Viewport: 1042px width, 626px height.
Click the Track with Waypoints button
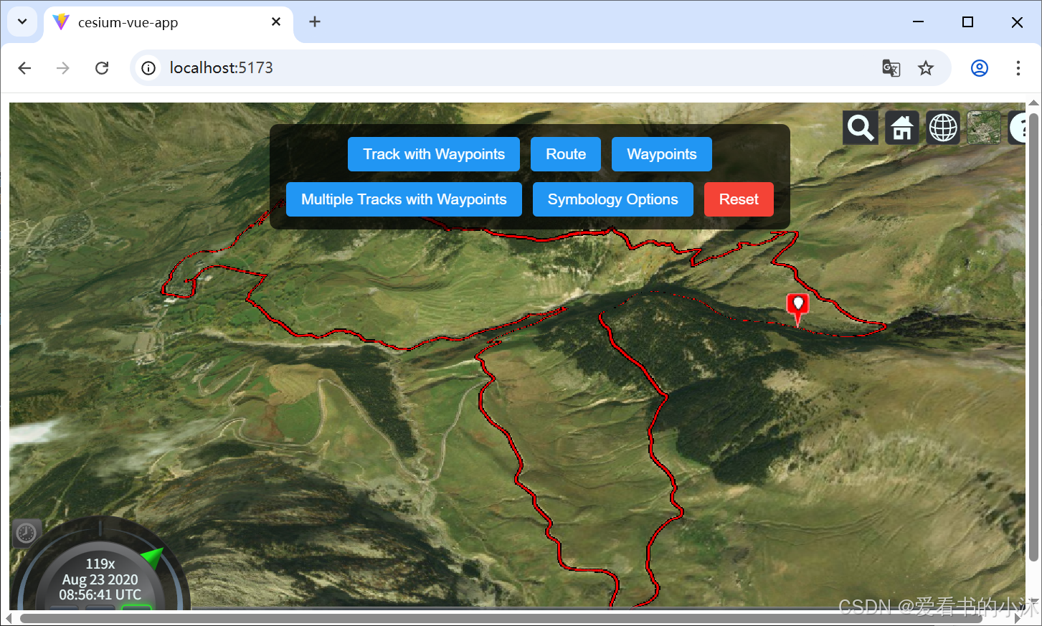(434, 154)
